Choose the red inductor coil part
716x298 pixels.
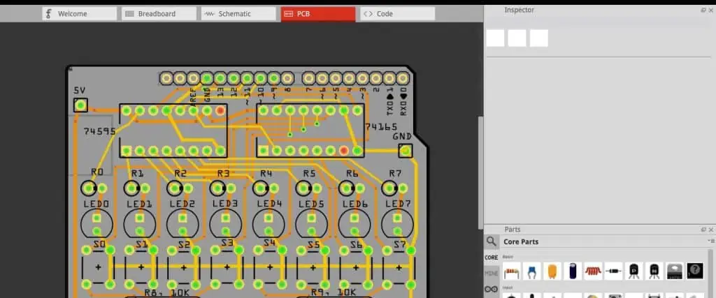point(594,270)
